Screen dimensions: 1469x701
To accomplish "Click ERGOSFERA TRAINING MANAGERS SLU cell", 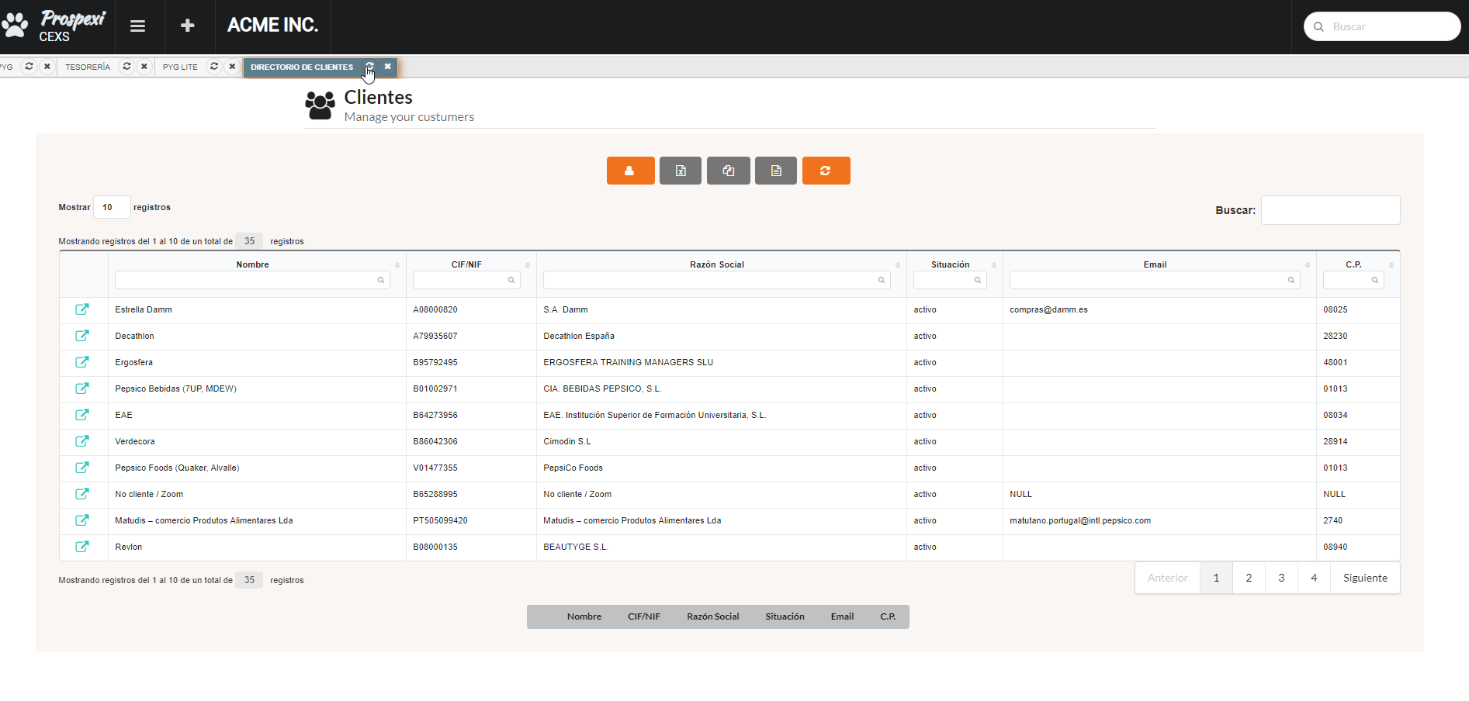I will (x=628, y=362).
